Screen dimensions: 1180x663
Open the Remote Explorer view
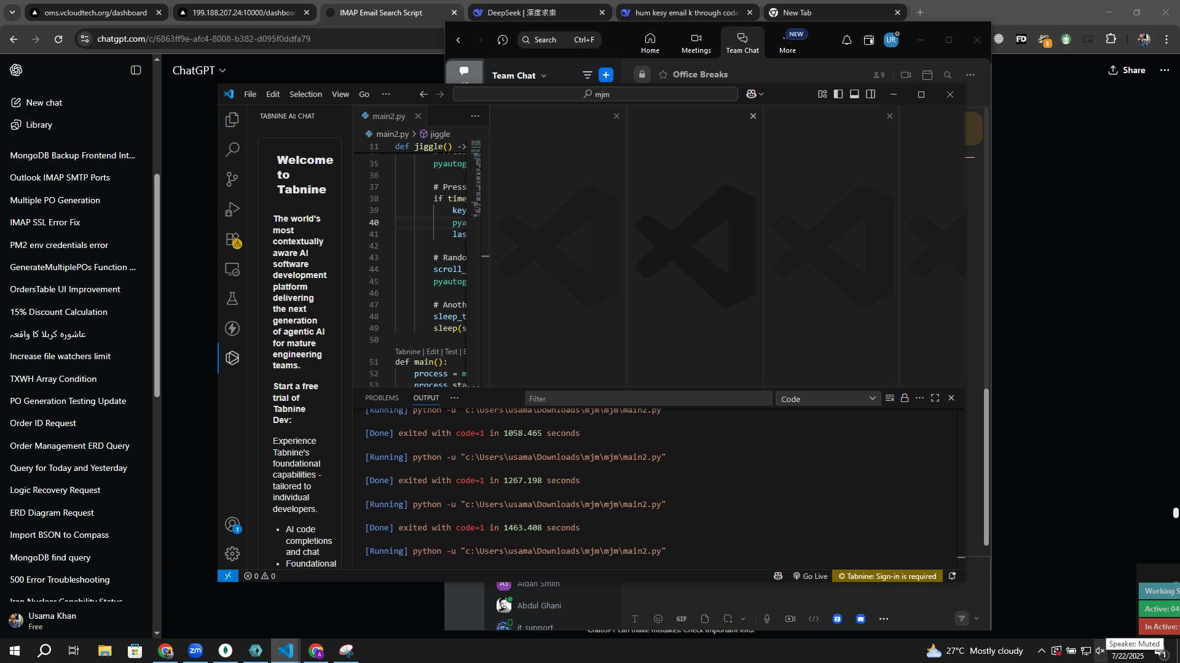232,269
